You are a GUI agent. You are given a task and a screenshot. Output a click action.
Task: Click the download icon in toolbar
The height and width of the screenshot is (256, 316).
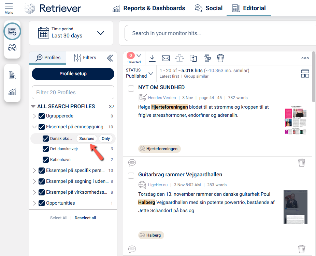[152, 58]
